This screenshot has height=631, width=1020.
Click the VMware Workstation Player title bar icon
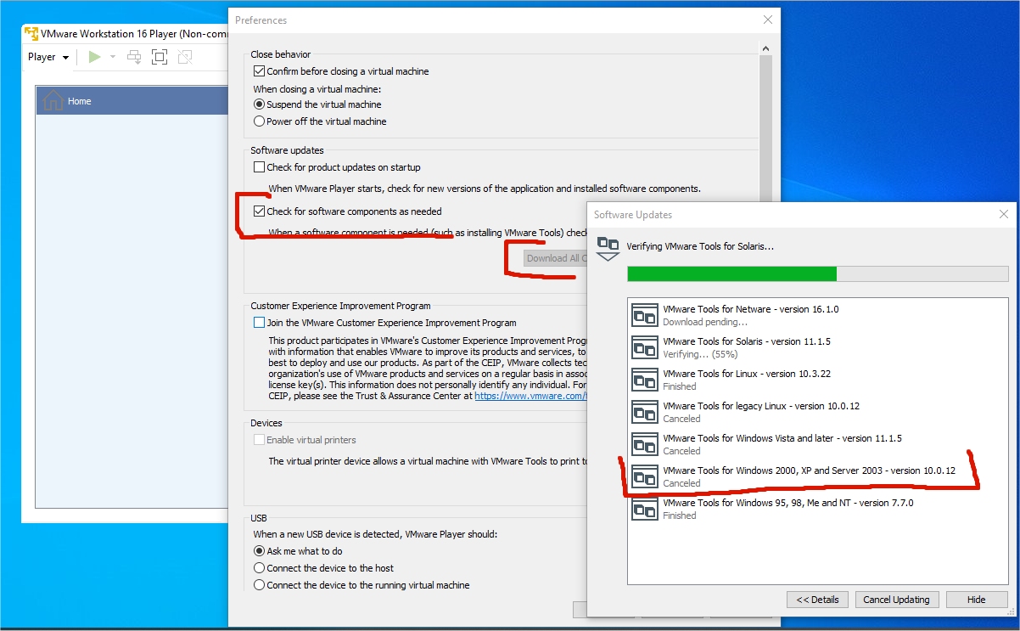coord(31,34)
